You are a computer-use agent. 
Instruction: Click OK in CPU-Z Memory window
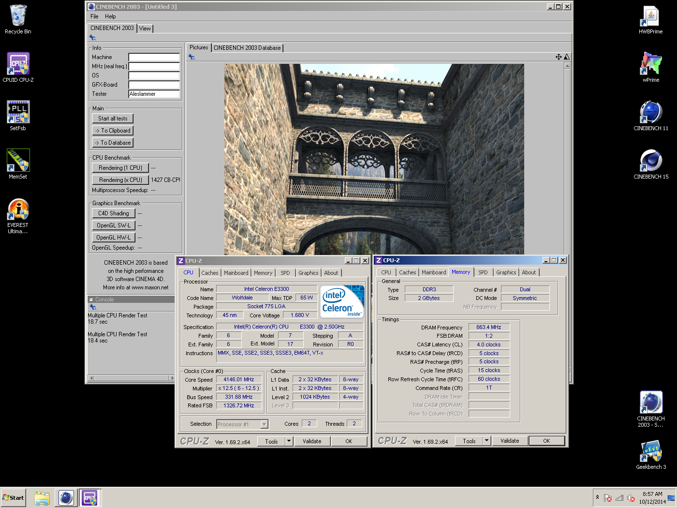pos(546,441)
